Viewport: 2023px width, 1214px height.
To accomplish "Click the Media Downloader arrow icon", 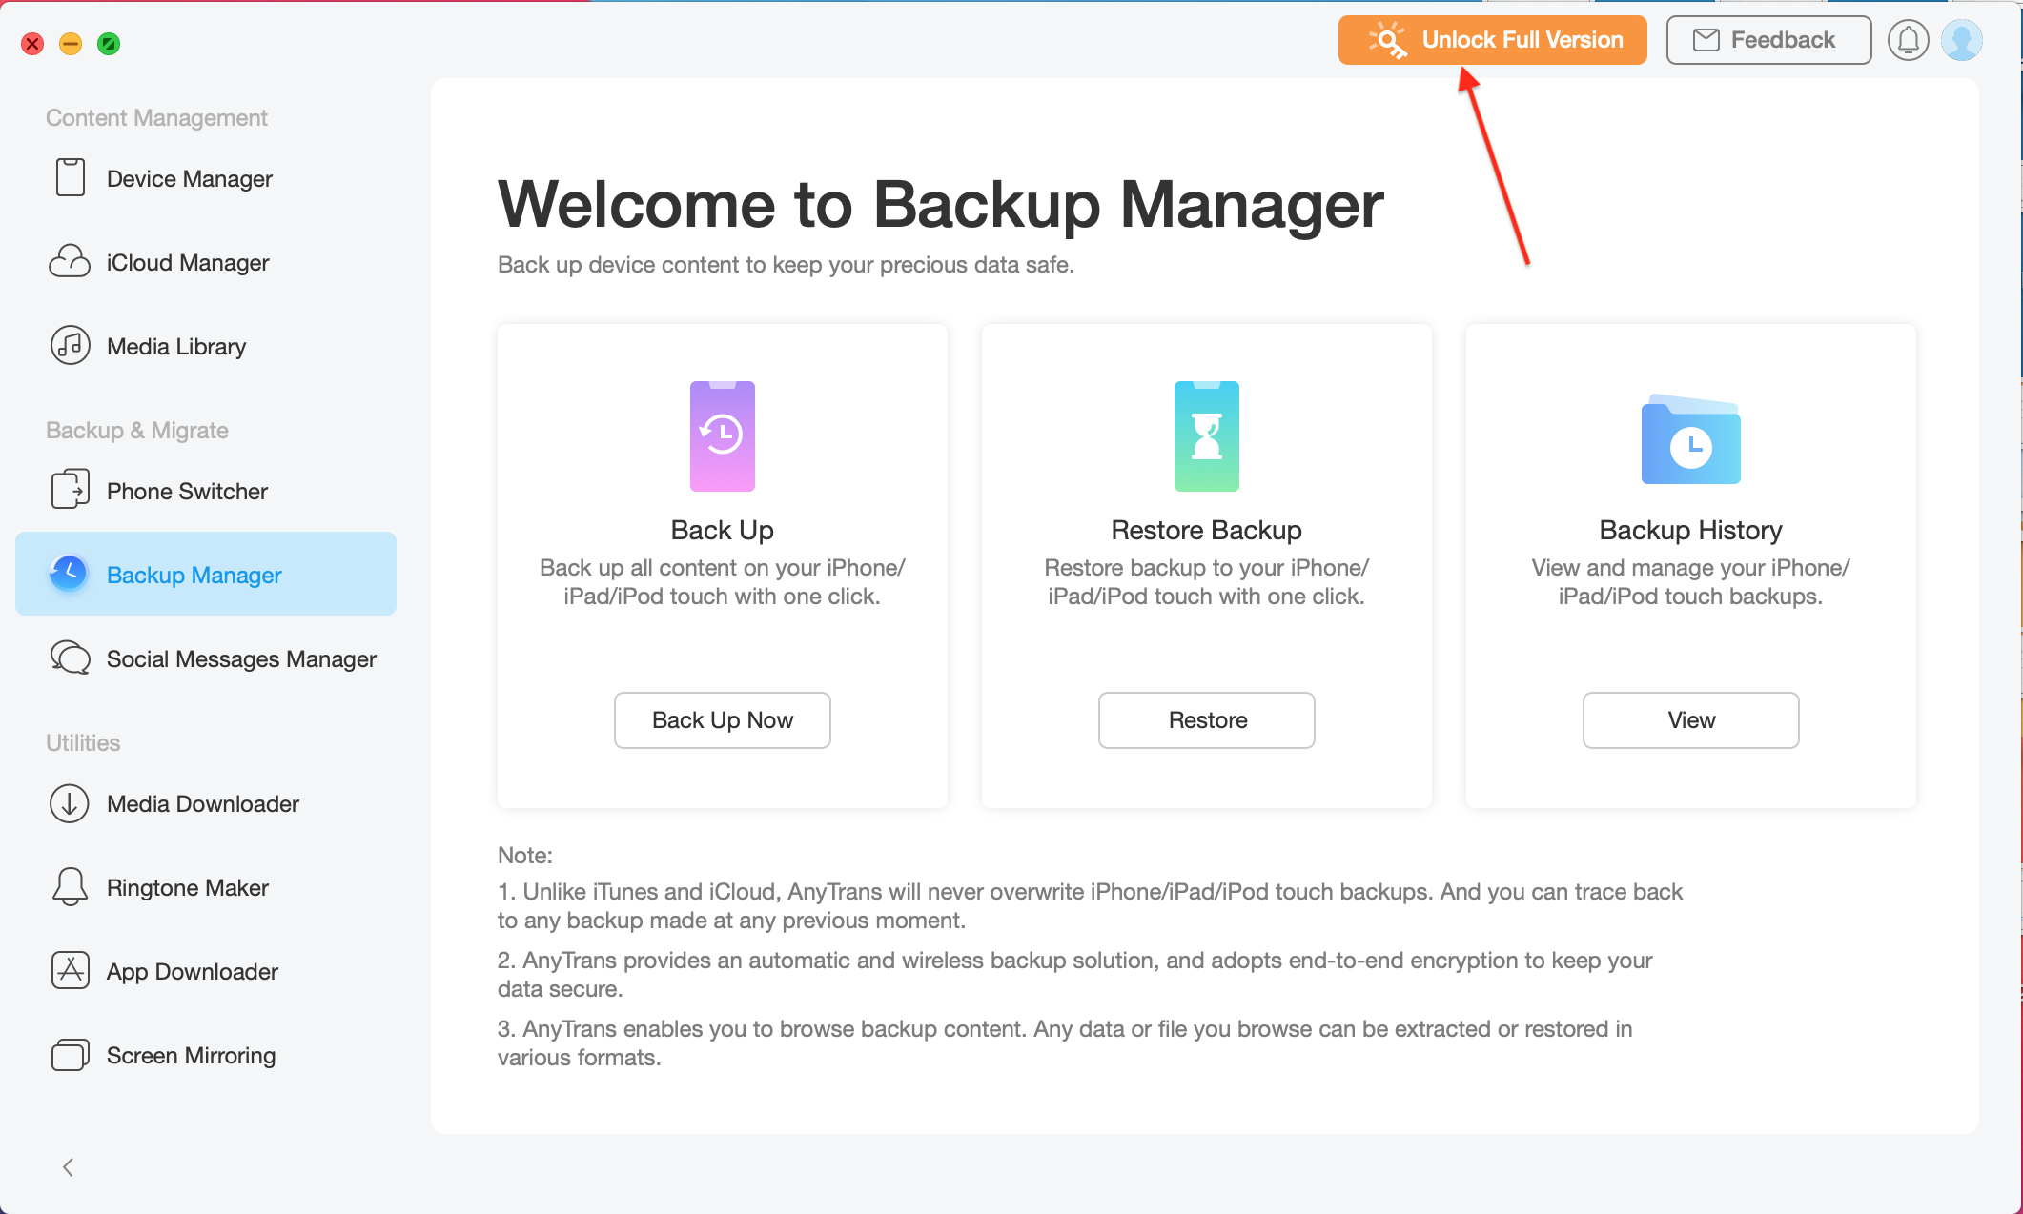I will [70, 803].
